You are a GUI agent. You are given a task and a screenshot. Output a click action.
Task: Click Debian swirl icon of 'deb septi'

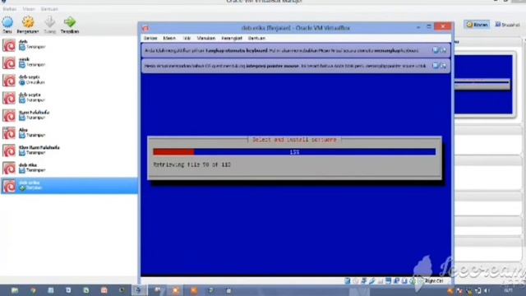pos(9,81)
